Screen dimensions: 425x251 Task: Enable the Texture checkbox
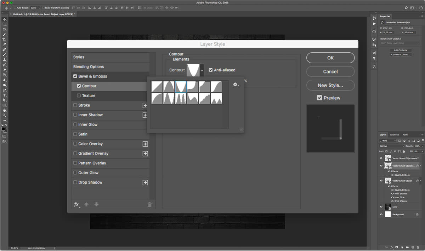[x=79, y=95]
